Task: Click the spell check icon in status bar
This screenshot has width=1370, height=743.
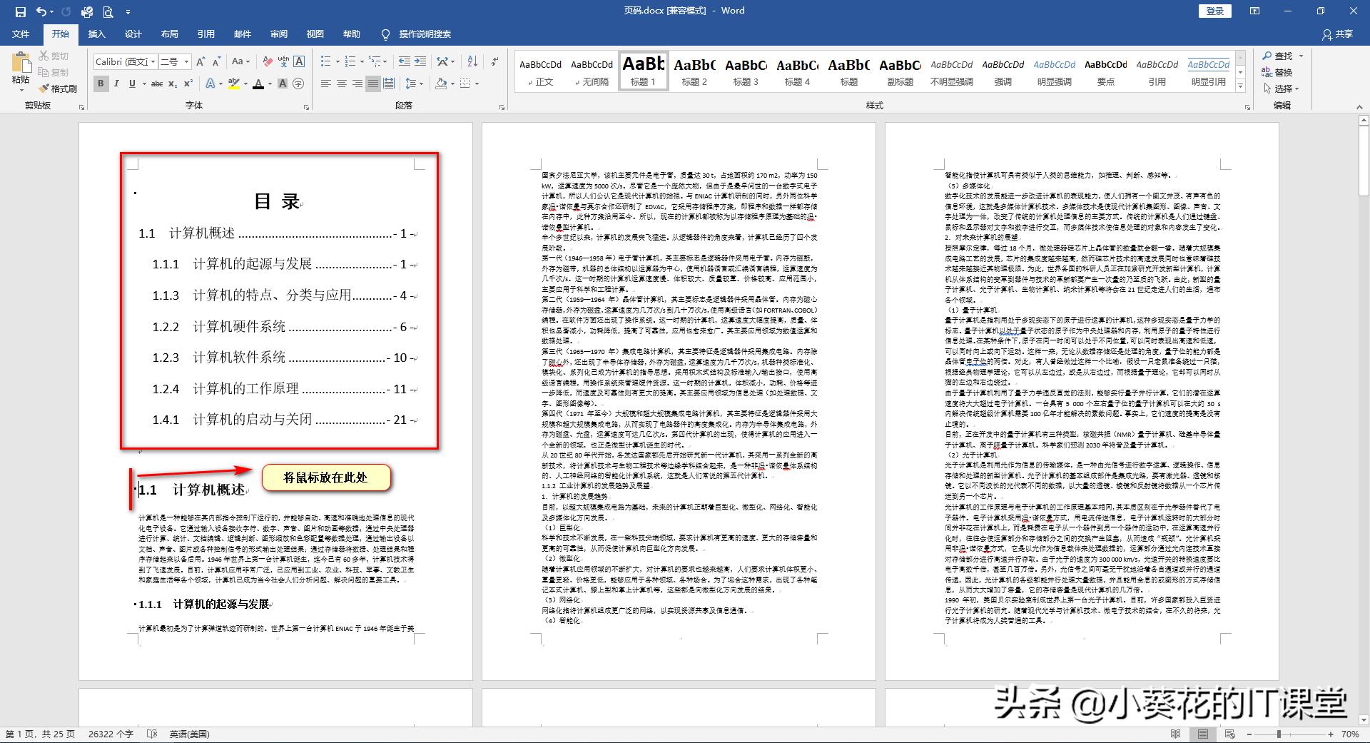Action: coord(152,734)
